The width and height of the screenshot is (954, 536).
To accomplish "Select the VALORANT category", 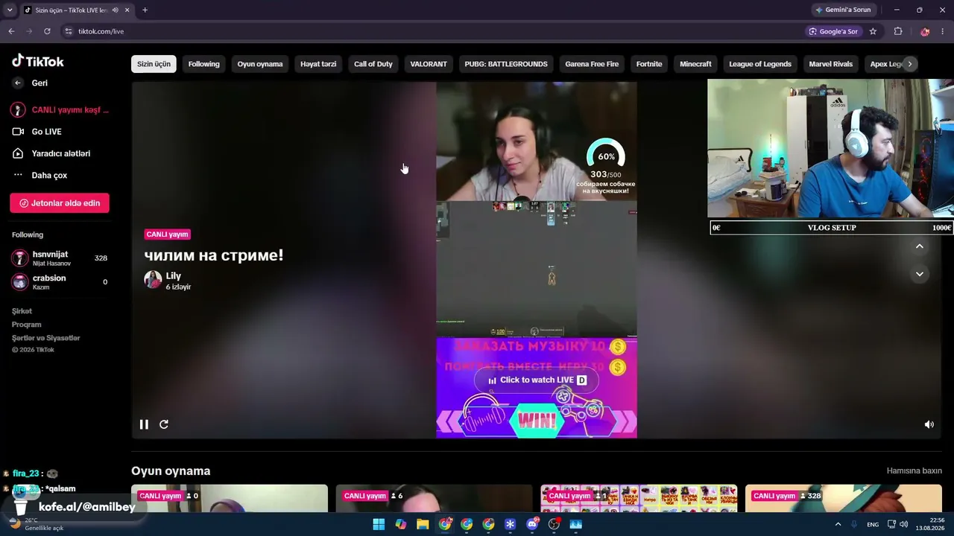I will [429, 64].
